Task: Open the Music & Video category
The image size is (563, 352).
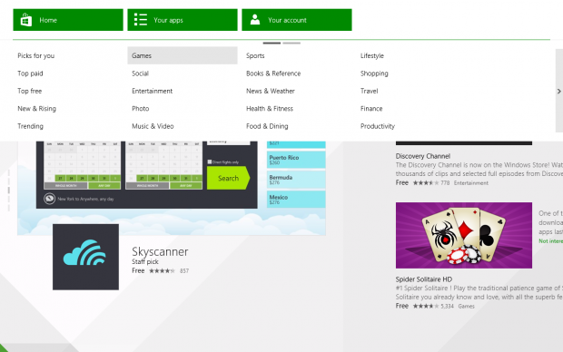Action: (153, 126)
